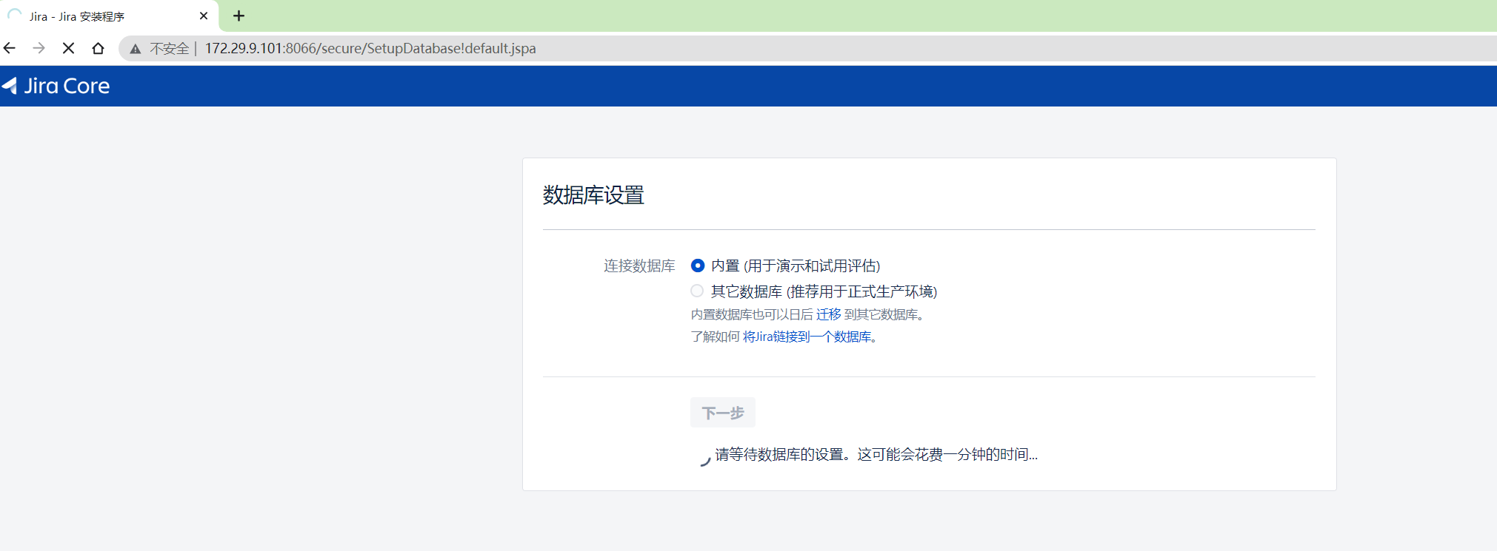Screen dimensions: 1497x551
Task: Select 内置 (用于演示和试用评估) radio option
Action: 697,266
